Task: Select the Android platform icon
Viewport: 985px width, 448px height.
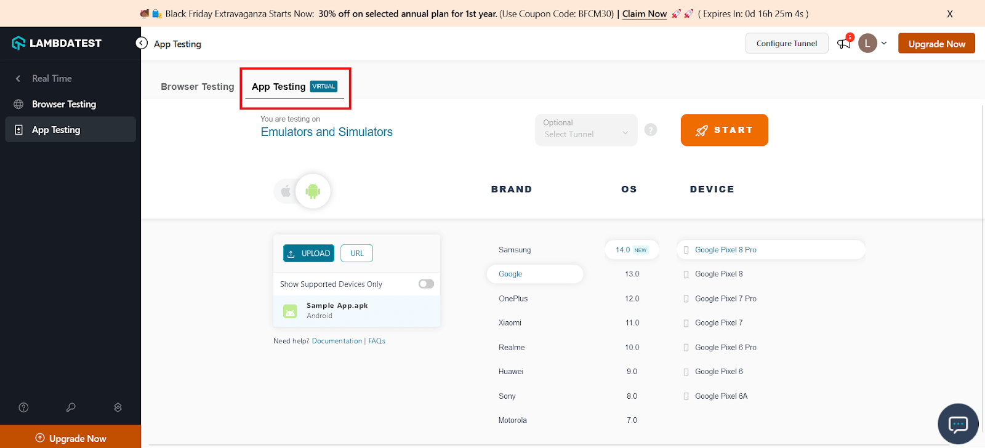Action: [313, 191]
